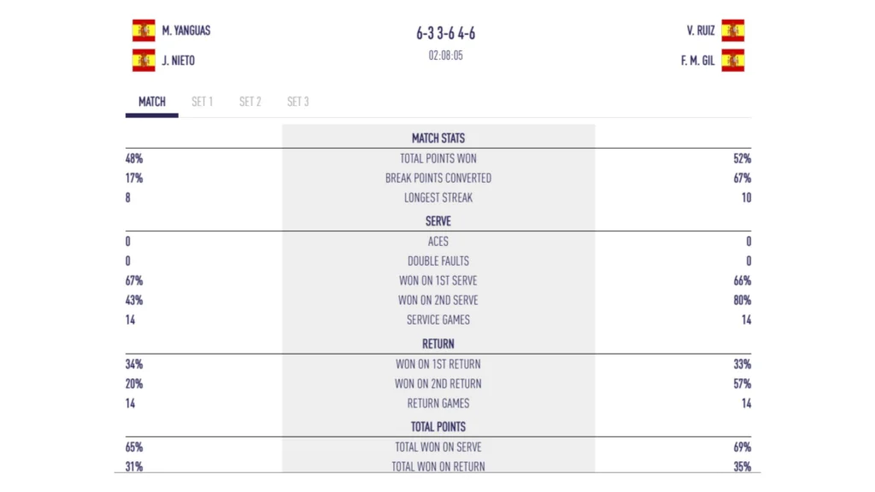
Task: Select the MATCH tab
Action: [152, 102]
